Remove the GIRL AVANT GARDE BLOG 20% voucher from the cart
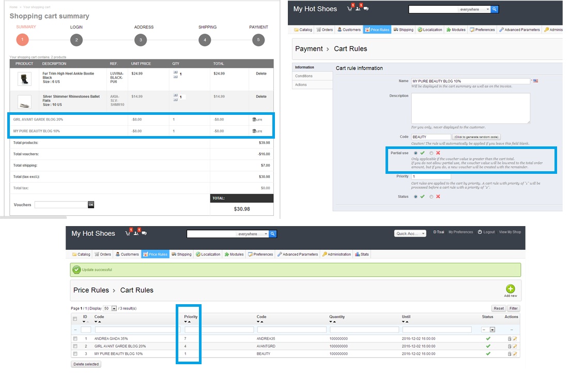 (257, 120)
